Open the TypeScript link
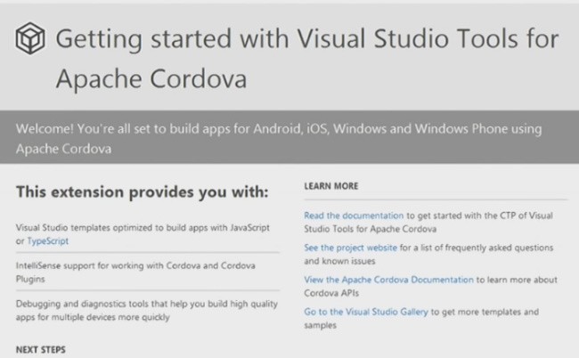This screenshot has width=579, height=358. pos(47,241)
